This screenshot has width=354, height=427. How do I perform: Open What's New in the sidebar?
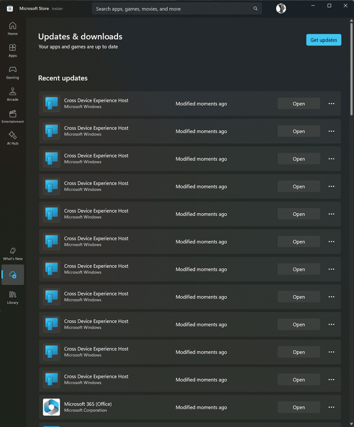coord(12,254)
